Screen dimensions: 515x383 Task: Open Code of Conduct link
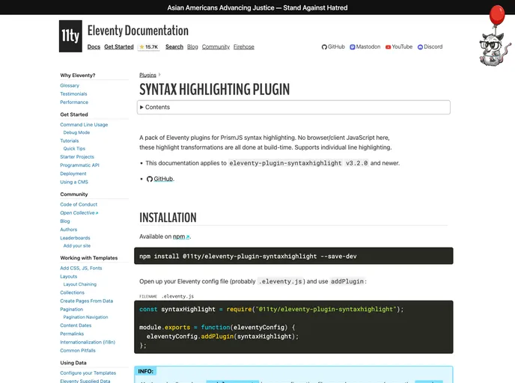pyautogui.click(x=79, y=204)
